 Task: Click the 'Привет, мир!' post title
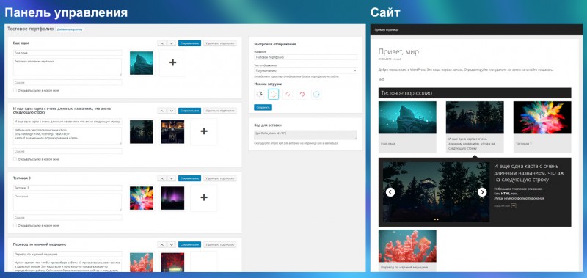399,51
